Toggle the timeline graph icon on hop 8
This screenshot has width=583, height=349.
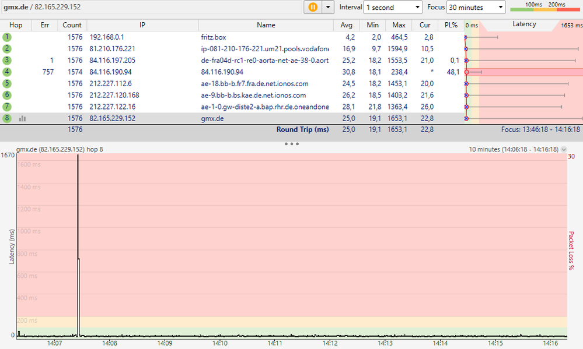click(x=22, y=118)
